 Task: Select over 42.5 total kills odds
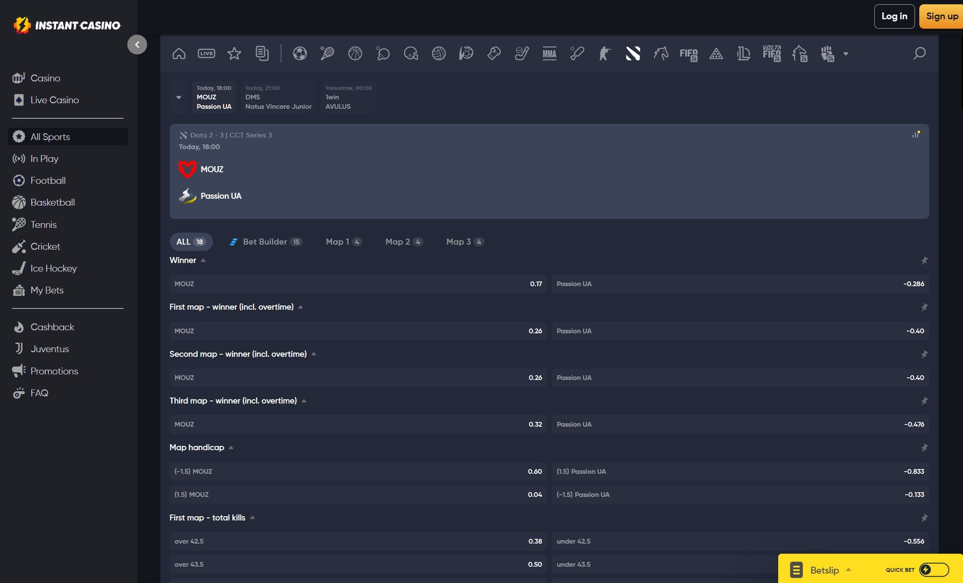[x=358, y=541]
